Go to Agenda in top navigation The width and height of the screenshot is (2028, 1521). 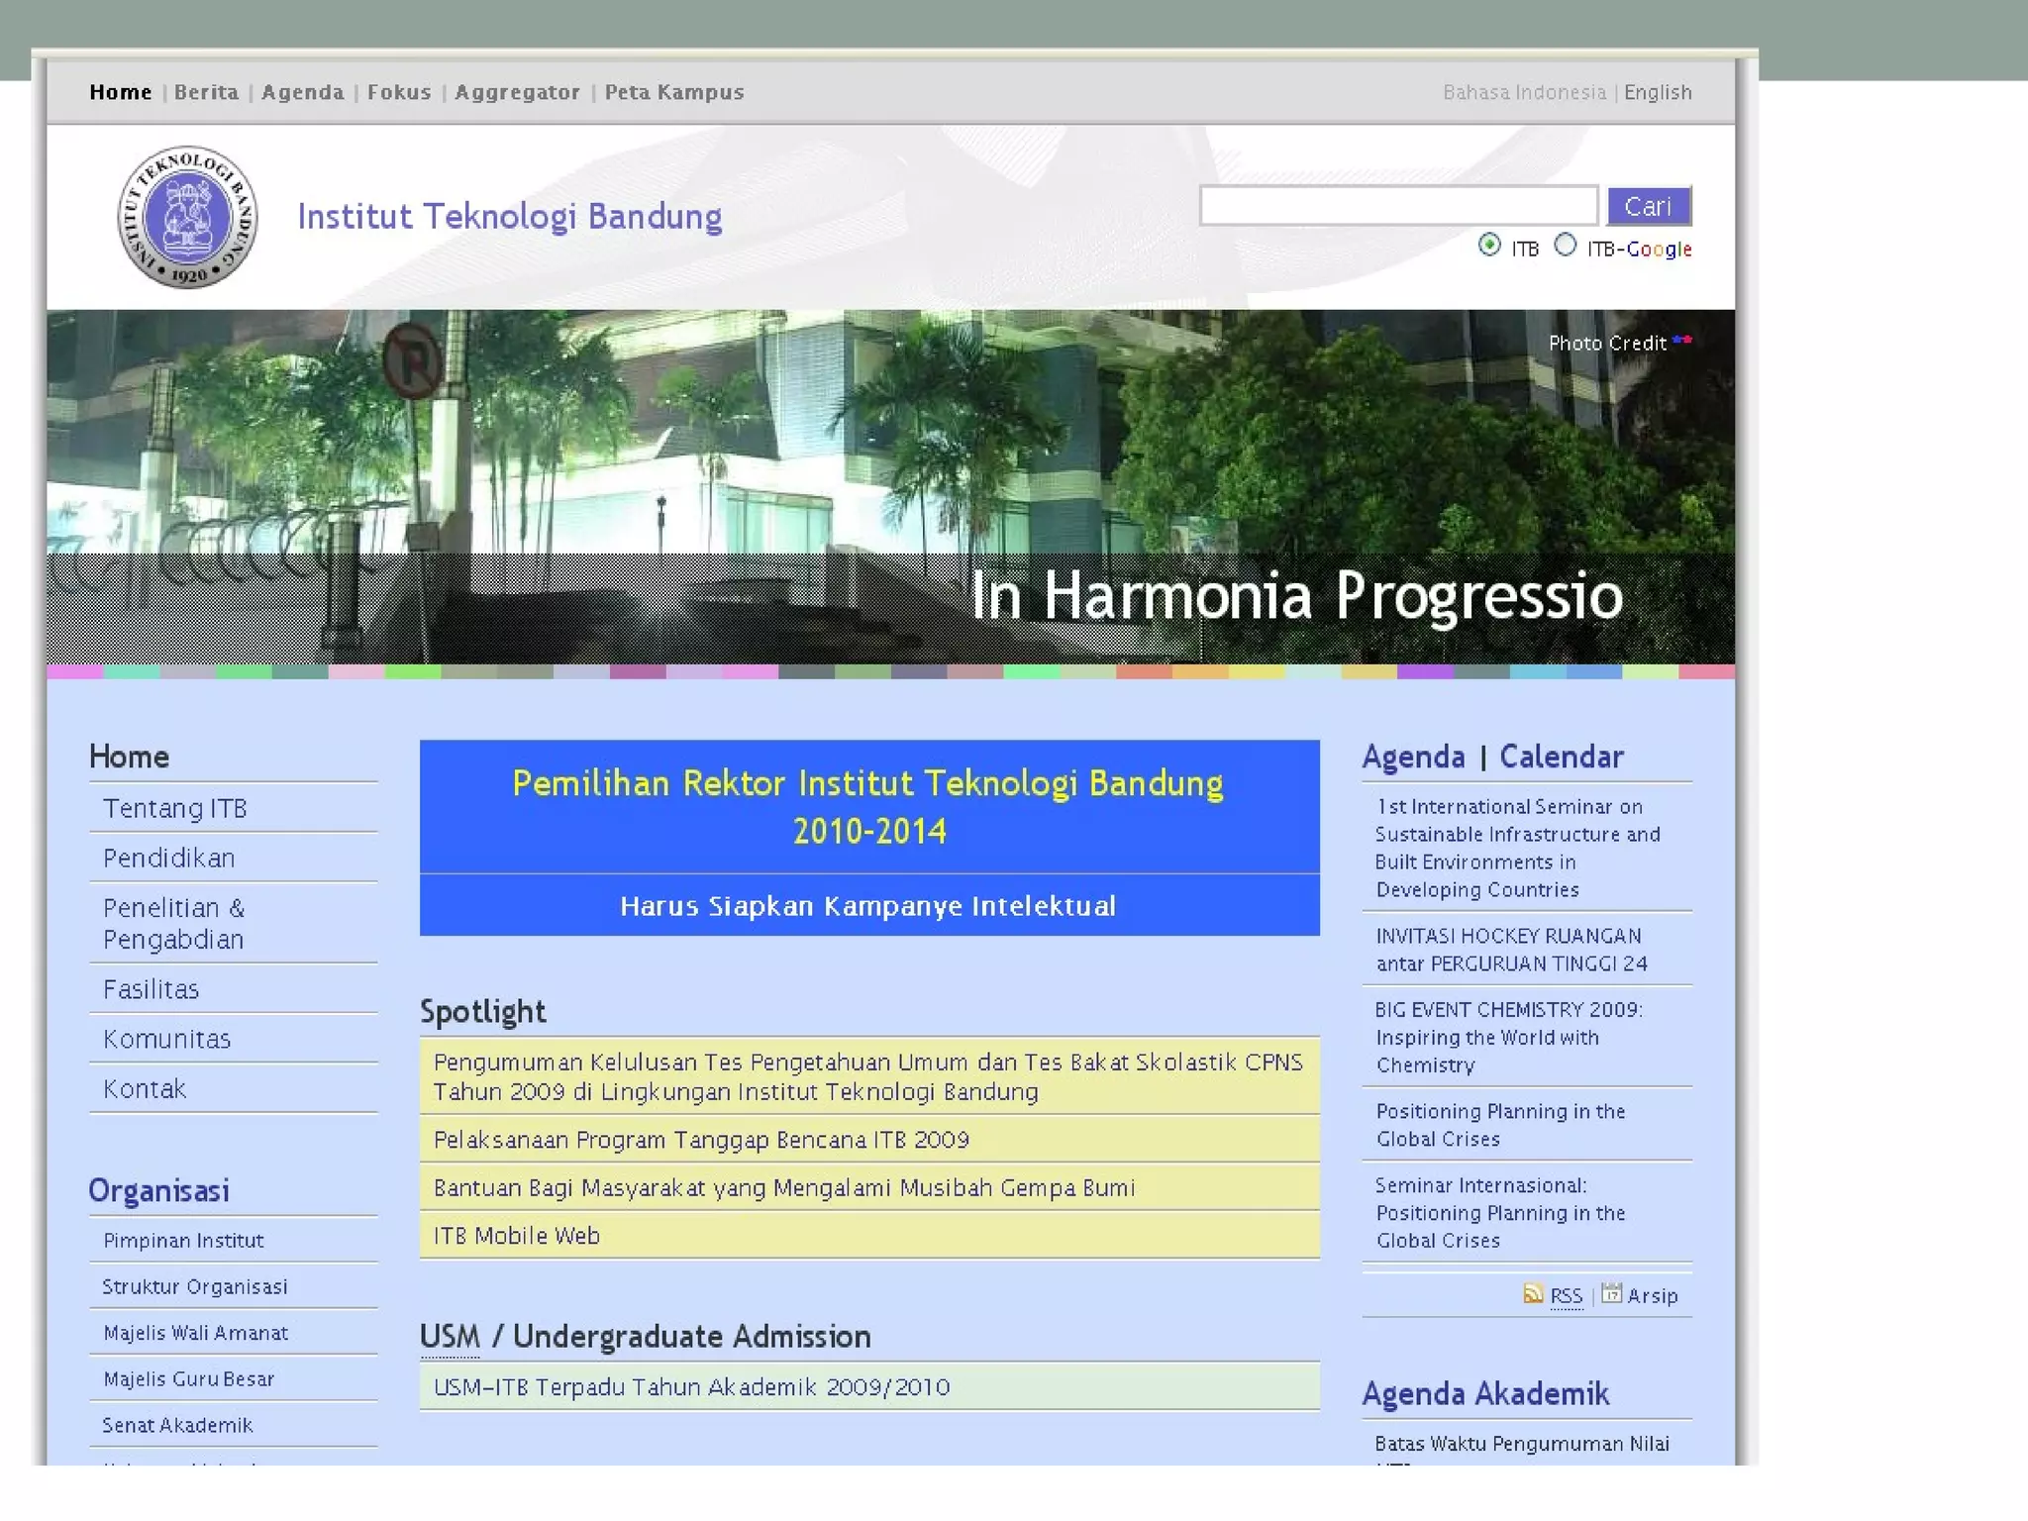click(x=302, y=92)
